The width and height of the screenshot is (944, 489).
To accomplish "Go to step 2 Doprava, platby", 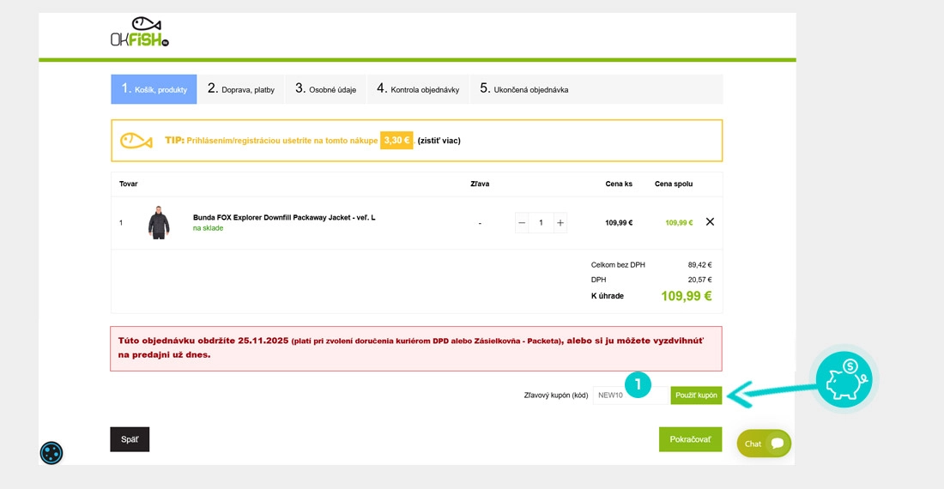I will [241, 89].
